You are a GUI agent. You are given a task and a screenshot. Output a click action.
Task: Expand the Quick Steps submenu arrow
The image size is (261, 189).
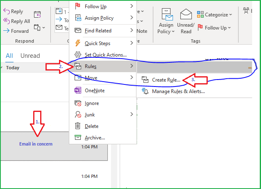[132, 43]
